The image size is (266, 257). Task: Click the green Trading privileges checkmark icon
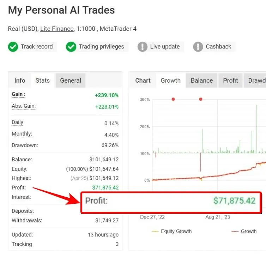point(71,47)
